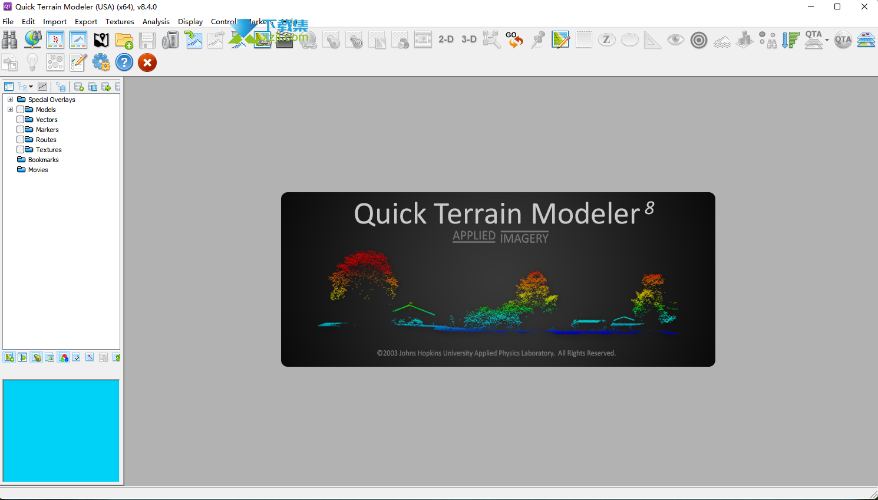
Task: Click the checklist with pencil icon
Action: [x=78, y=63]
